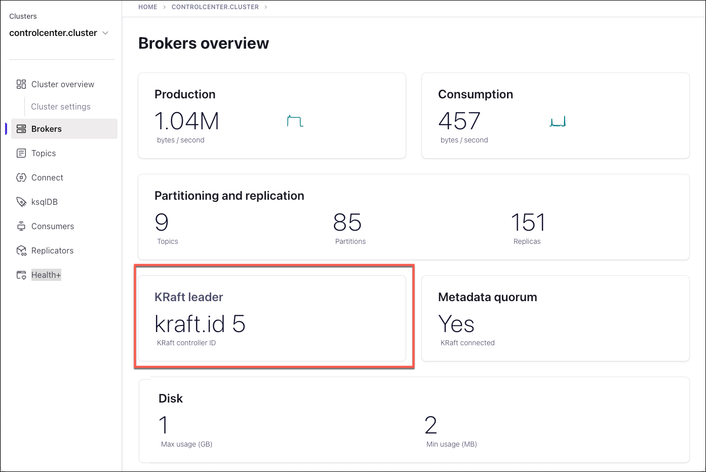Expand the controlcenter.cluster dropdown chevron
This screenshot has height=472, width=706.
click(105, 33)
